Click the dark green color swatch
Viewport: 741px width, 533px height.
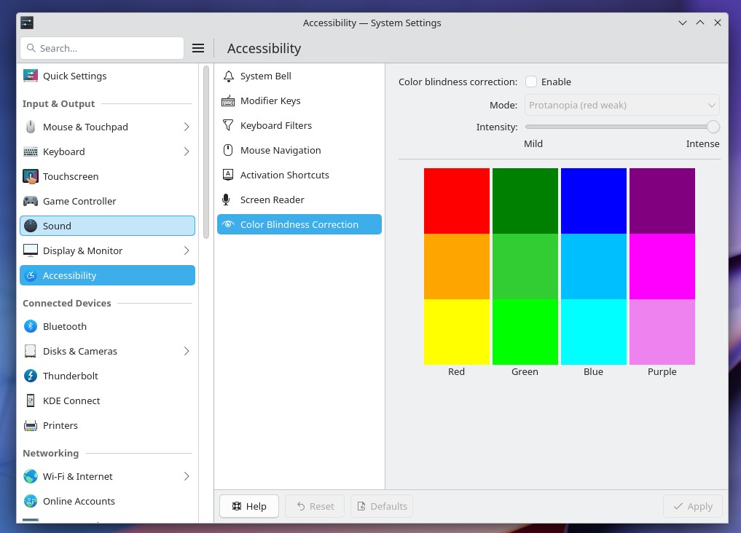[525, 201]
